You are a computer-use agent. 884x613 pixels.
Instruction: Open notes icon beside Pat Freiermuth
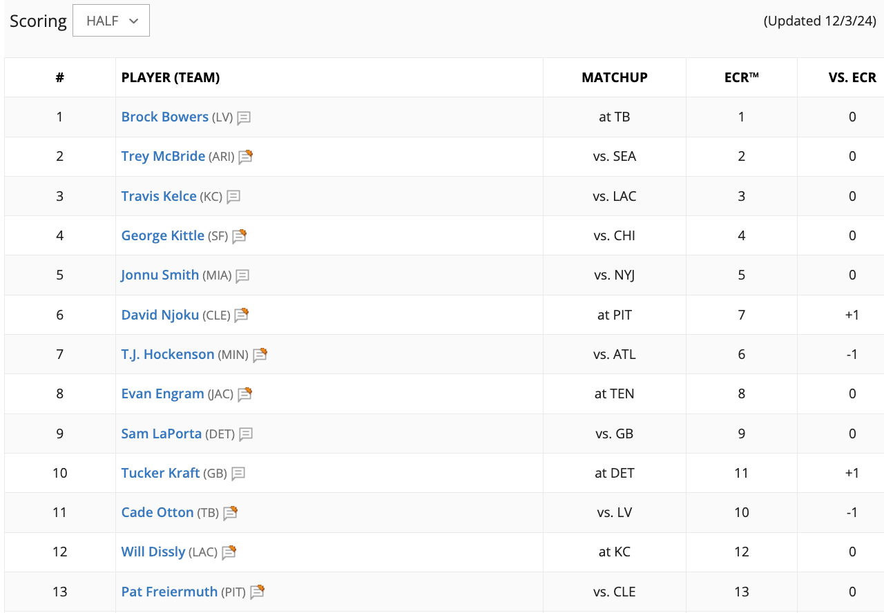(257, 592)
